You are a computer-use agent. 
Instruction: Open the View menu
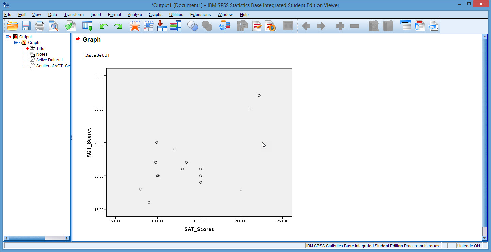[x=36, y=15]
